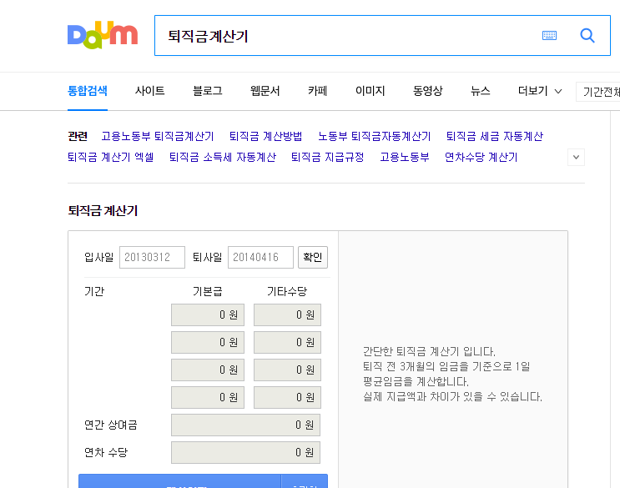Select the 이미지 tab
Screen dimensions: 620x488
(370, 91)
